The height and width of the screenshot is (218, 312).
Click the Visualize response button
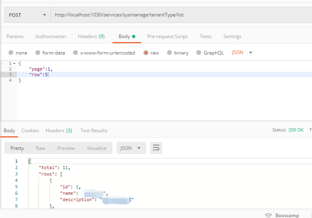tap(97, 148)
